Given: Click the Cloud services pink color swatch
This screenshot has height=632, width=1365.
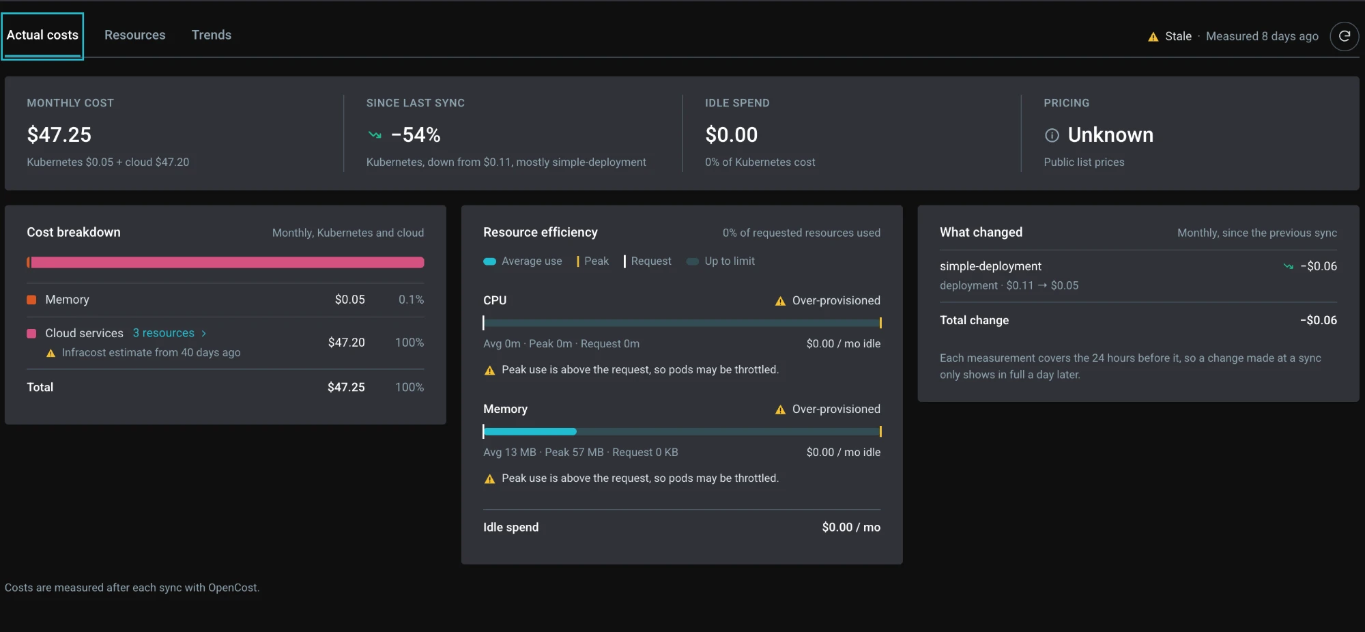Looking at the screenshot, I should [x=31, y=333].
